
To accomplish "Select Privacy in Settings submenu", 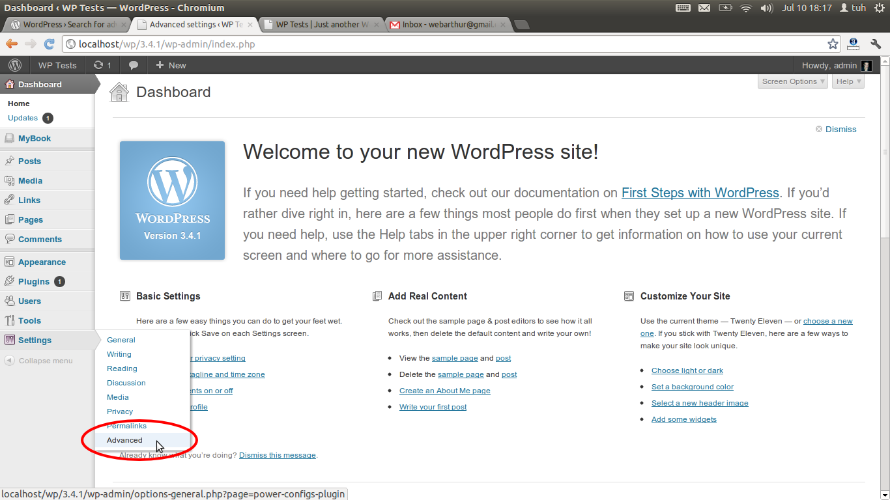I will [120, 411].
